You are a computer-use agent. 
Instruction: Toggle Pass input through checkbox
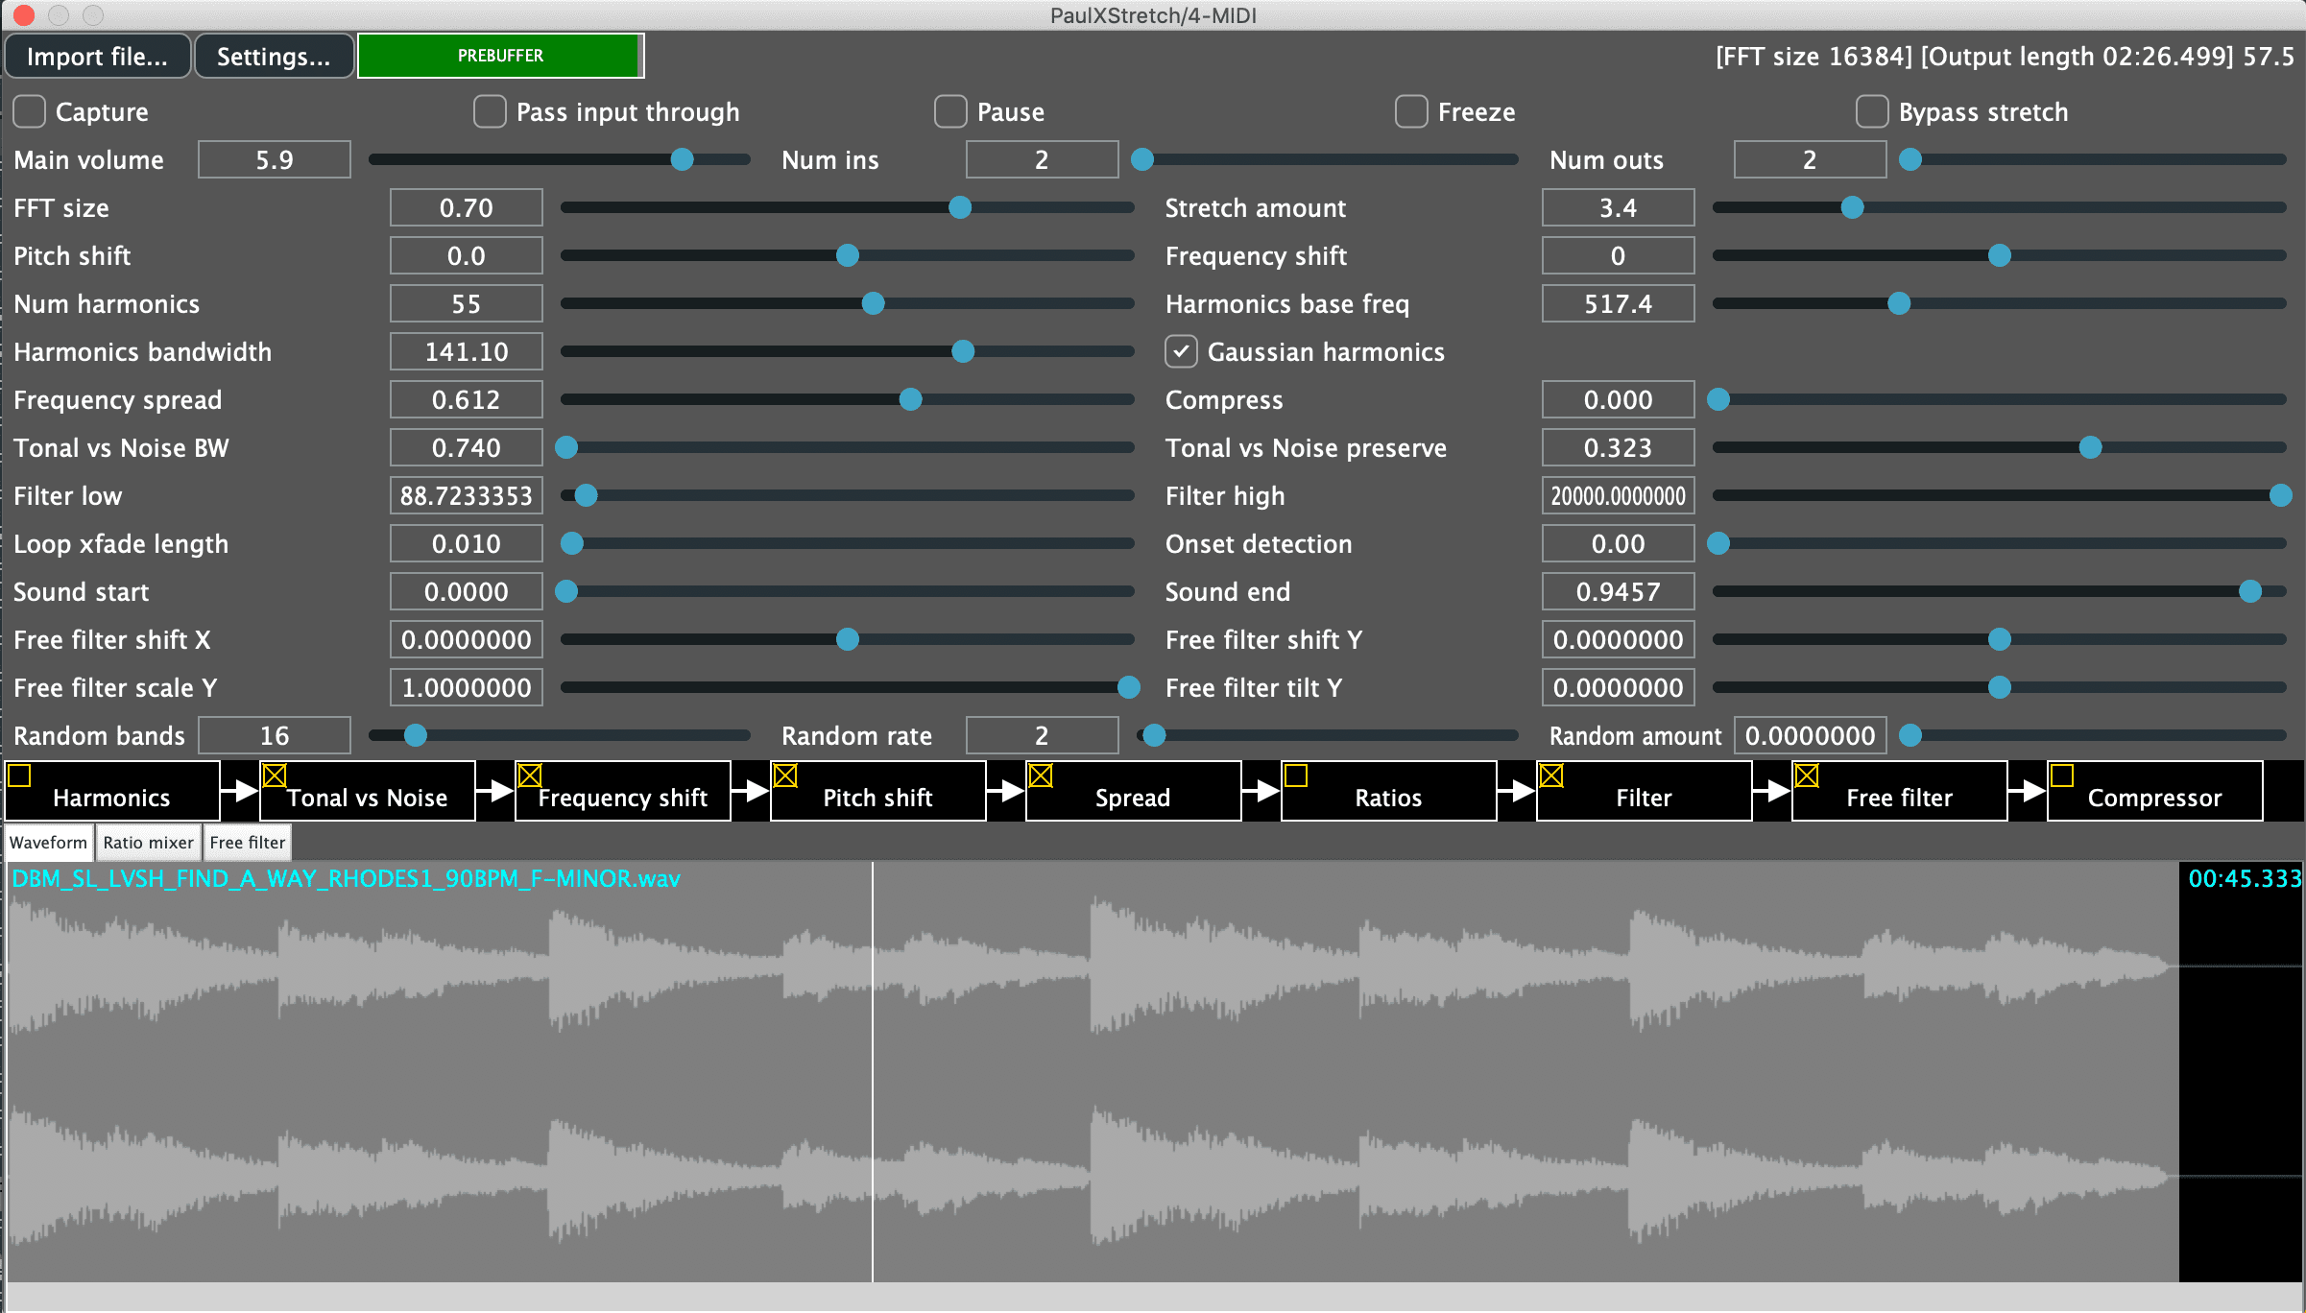click(491, 111)
